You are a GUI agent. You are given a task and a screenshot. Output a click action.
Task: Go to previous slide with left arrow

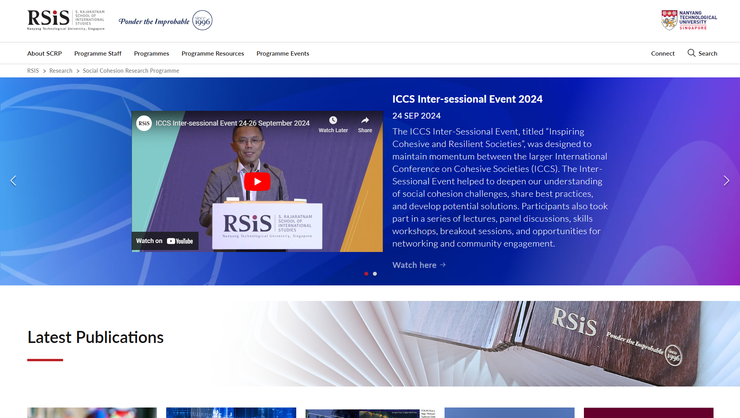tap(13, 180)
